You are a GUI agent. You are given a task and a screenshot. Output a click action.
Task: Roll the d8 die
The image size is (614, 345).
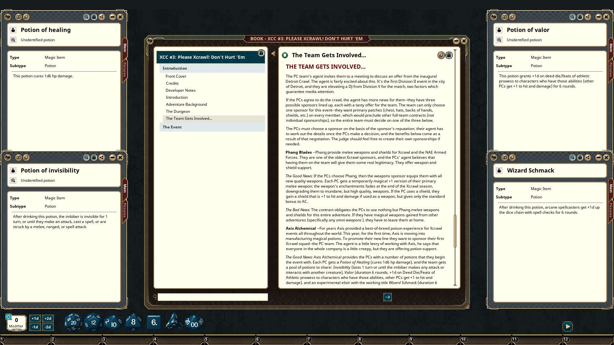133,322
